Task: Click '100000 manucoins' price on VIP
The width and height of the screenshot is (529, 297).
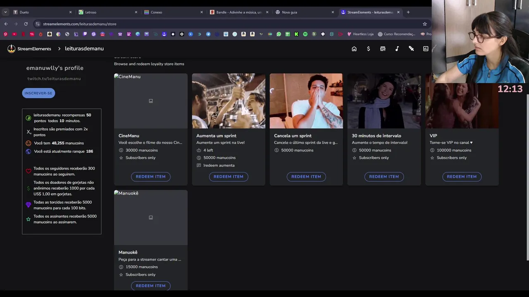Action: [454, 150]
